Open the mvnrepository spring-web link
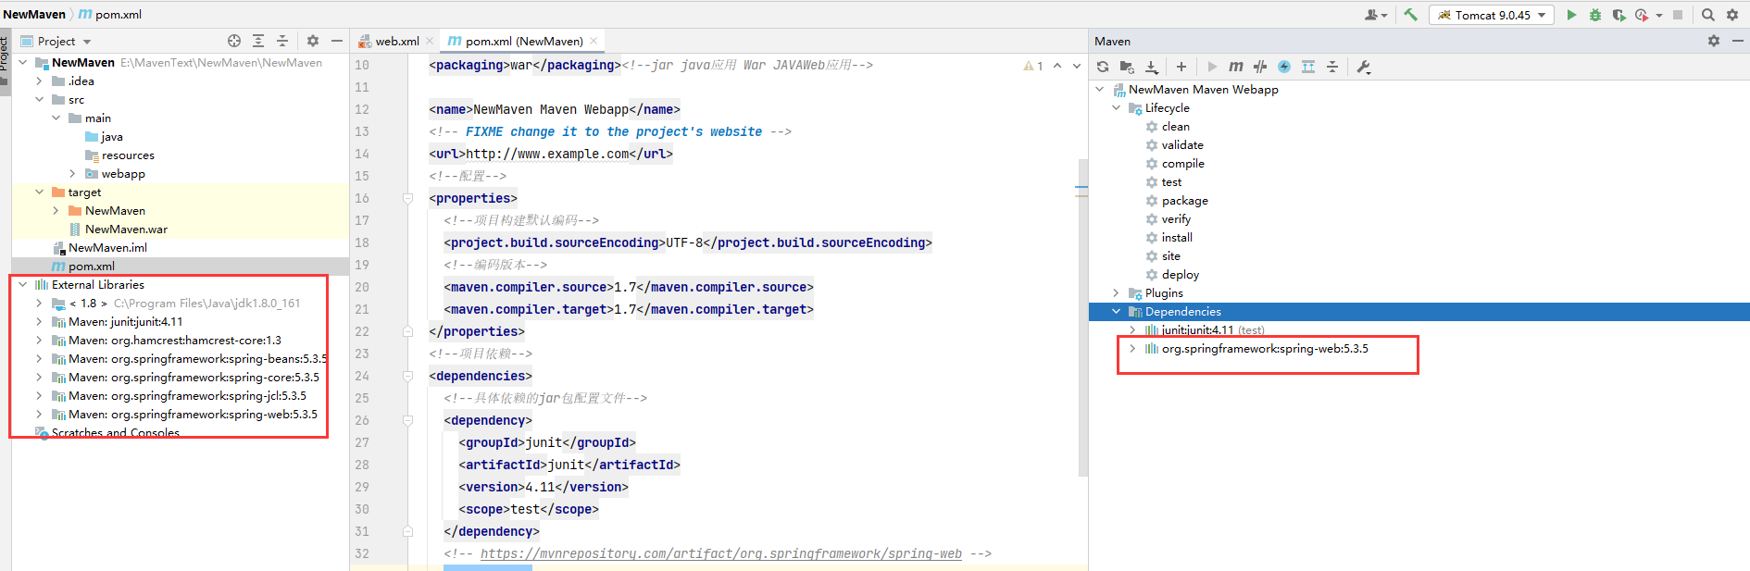The image size is (1750, 571). 720,553
